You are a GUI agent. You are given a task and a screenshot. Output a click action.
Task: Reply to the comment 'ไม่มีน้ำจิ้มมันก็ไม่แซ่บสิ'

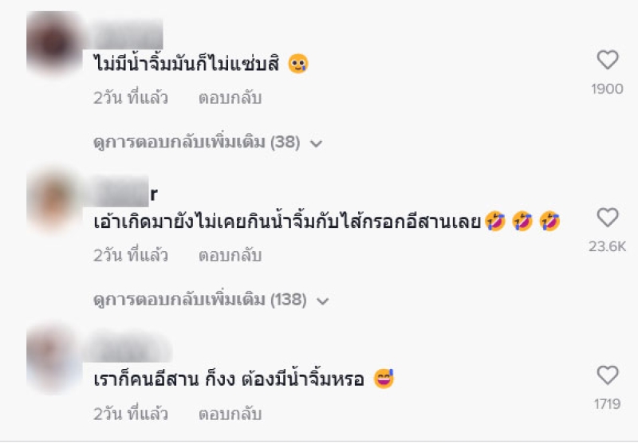[x=230, y=98]
